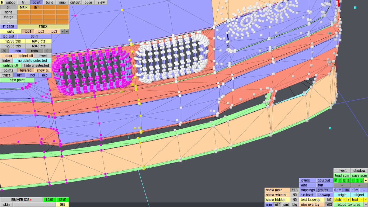Choose the 'layered' points display option
The width and height of the screenshot is (368, 207).
26,70
